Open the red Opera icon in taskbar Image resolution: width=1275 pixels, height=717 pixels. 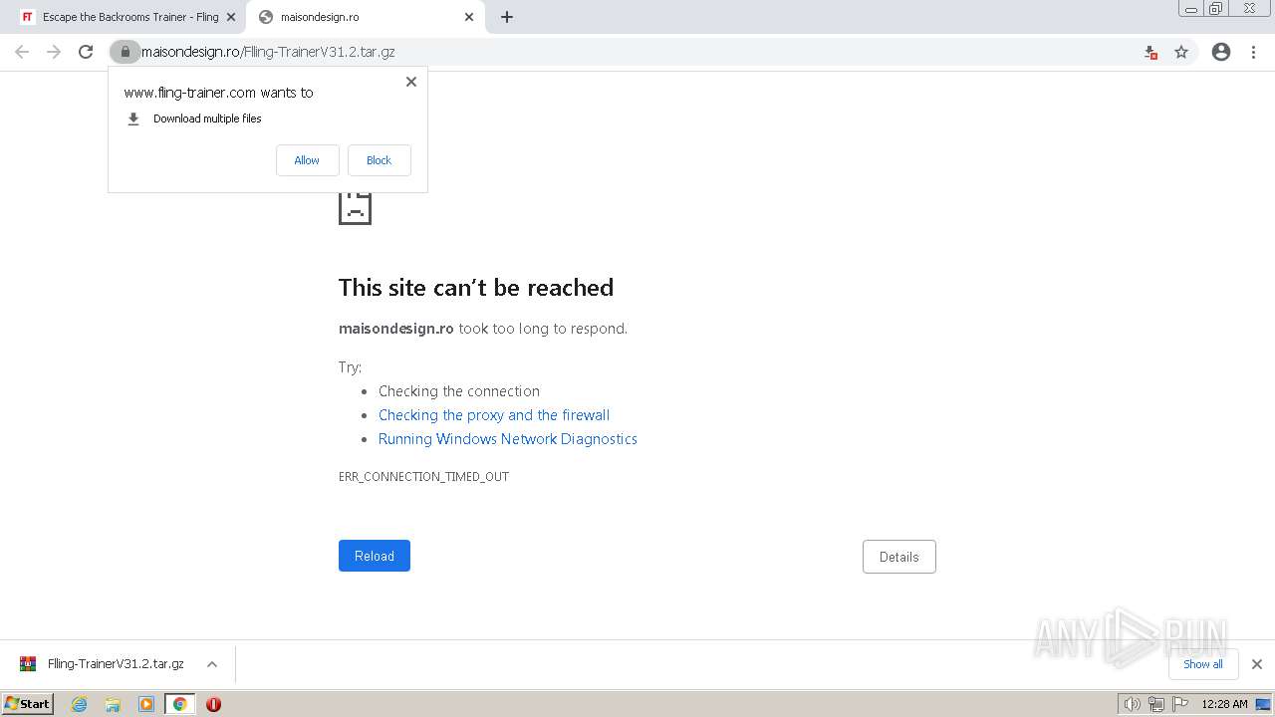point(213,704)
